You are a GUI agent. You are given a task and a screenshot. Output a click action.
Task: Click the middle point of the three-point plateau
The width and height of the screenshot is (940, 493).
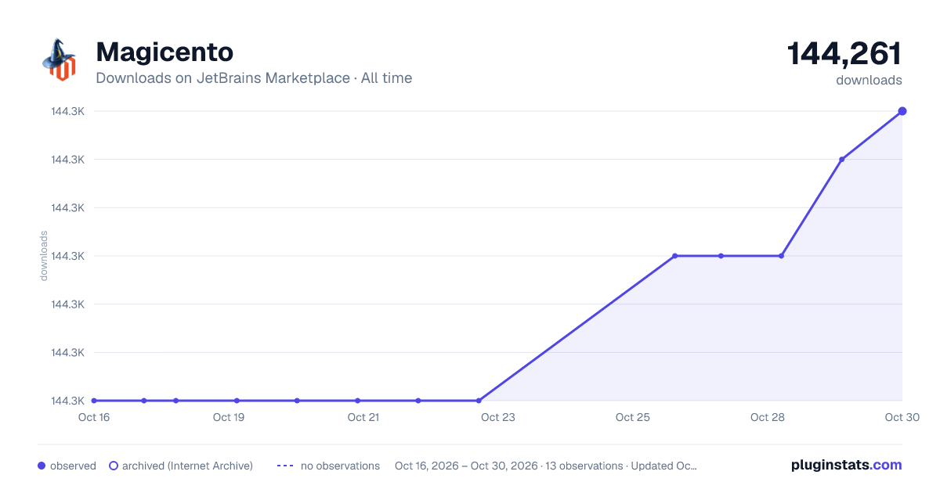[721, 256]
